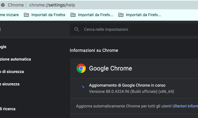Click the magnifier icon in settings search

pyautogui.click(x=76, y=30)
